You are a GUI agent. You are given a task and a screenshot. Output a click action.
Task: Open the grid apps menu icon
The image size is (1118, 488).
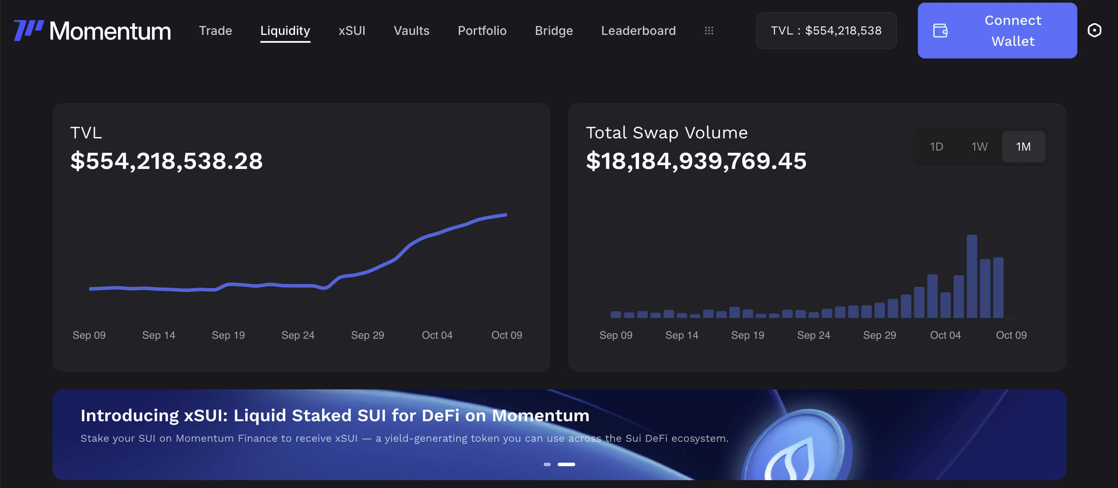tap(709, 31)
